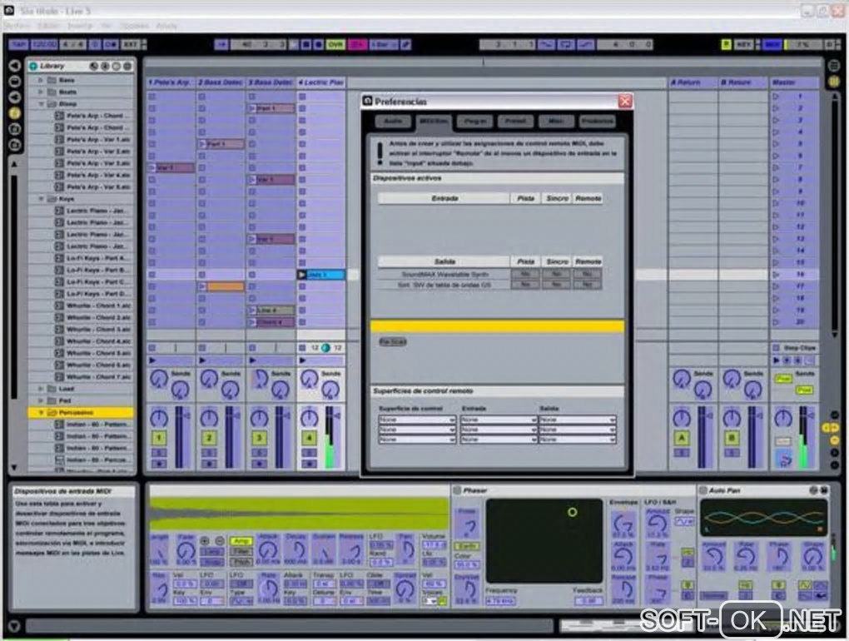Click the A Return track header
This screenshot has height=641, width=849.
click(x=693, y=82)
